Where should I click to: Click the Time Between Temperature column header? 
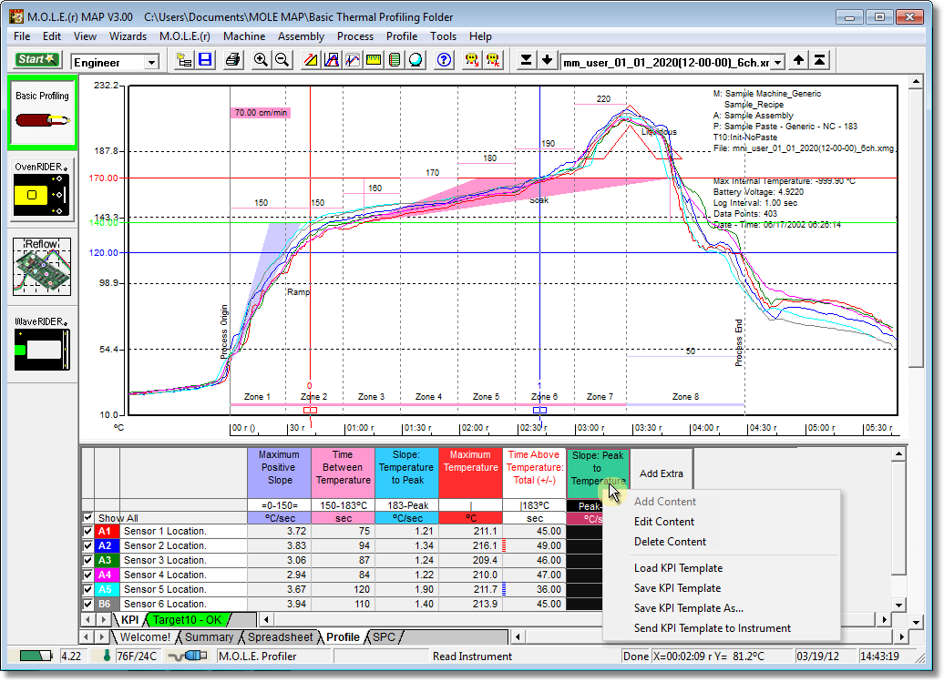coord(344,473)
